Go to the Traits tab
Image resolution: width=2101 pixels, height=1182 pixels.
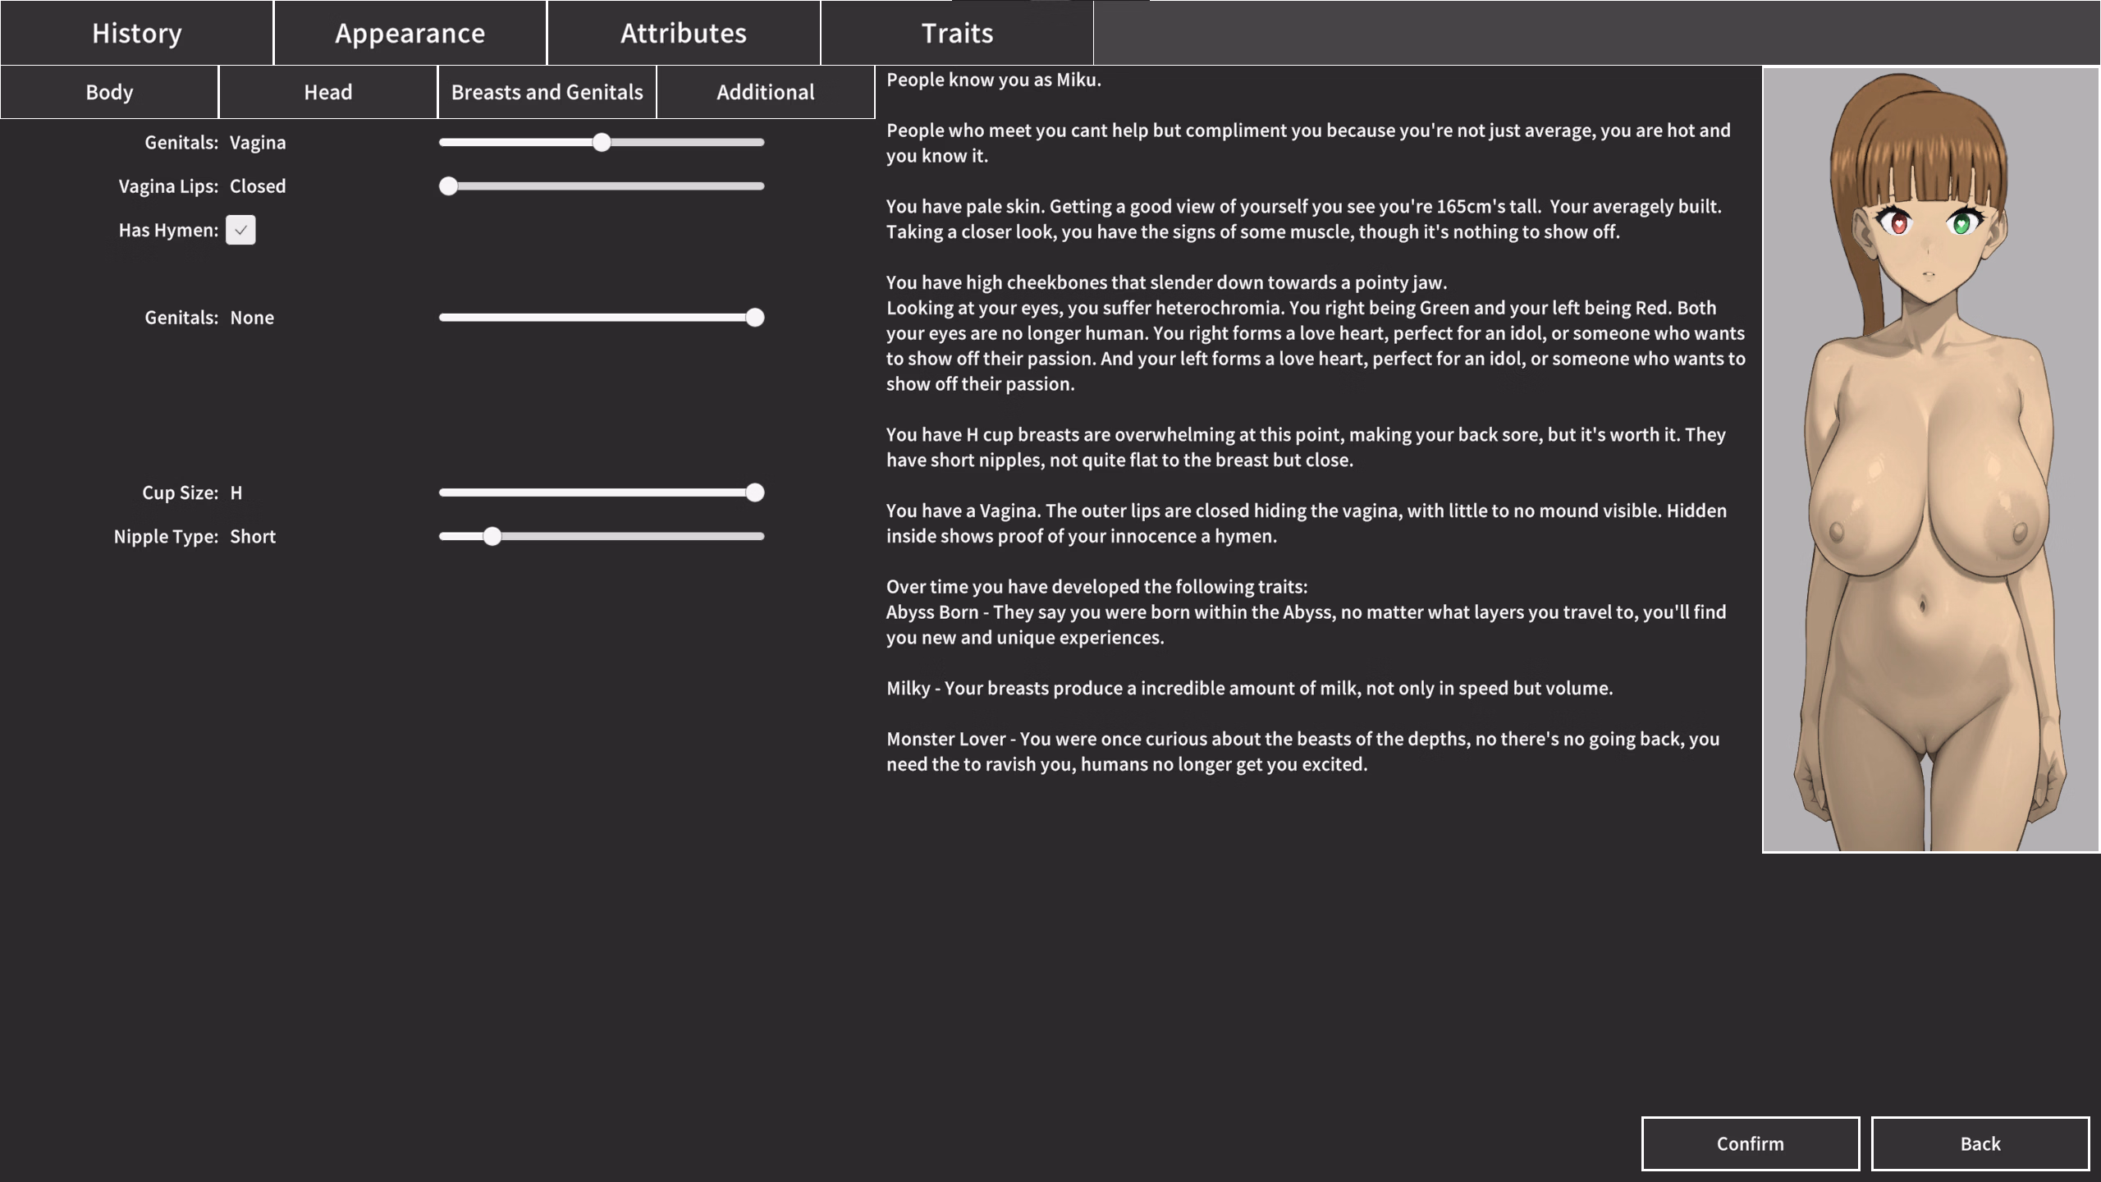click(957, 33)
